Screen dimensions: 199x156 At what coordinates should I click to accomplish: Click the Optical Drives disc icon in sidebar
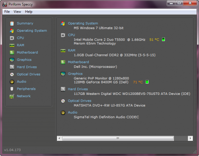pyautogui.click(x=12, y=74)
